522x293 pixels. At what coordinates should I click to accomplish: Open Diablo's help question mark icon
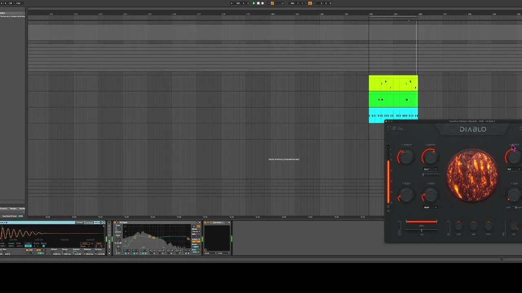[x=394, y=128]
